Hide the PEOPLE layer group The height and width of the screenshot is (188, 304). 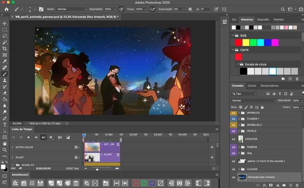tap(233, 131)
